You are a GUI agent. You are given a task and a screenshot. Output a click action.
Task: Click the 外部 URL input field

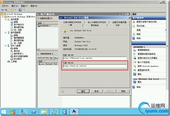click(95, 66)
